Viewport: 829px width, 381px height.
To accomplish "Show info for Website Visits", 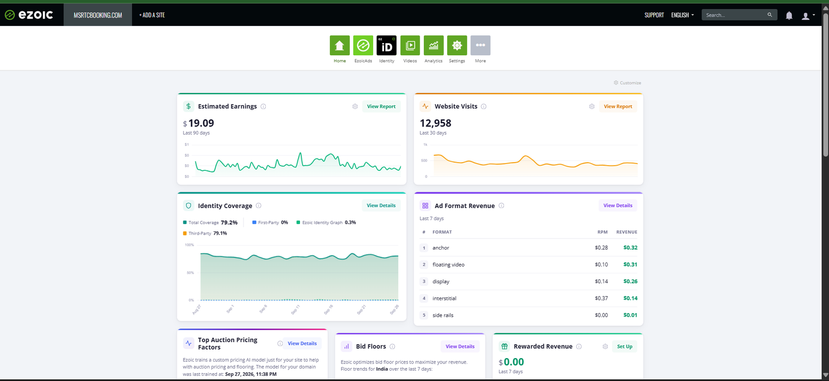I will pyautogui.click(x=483, y=107).
